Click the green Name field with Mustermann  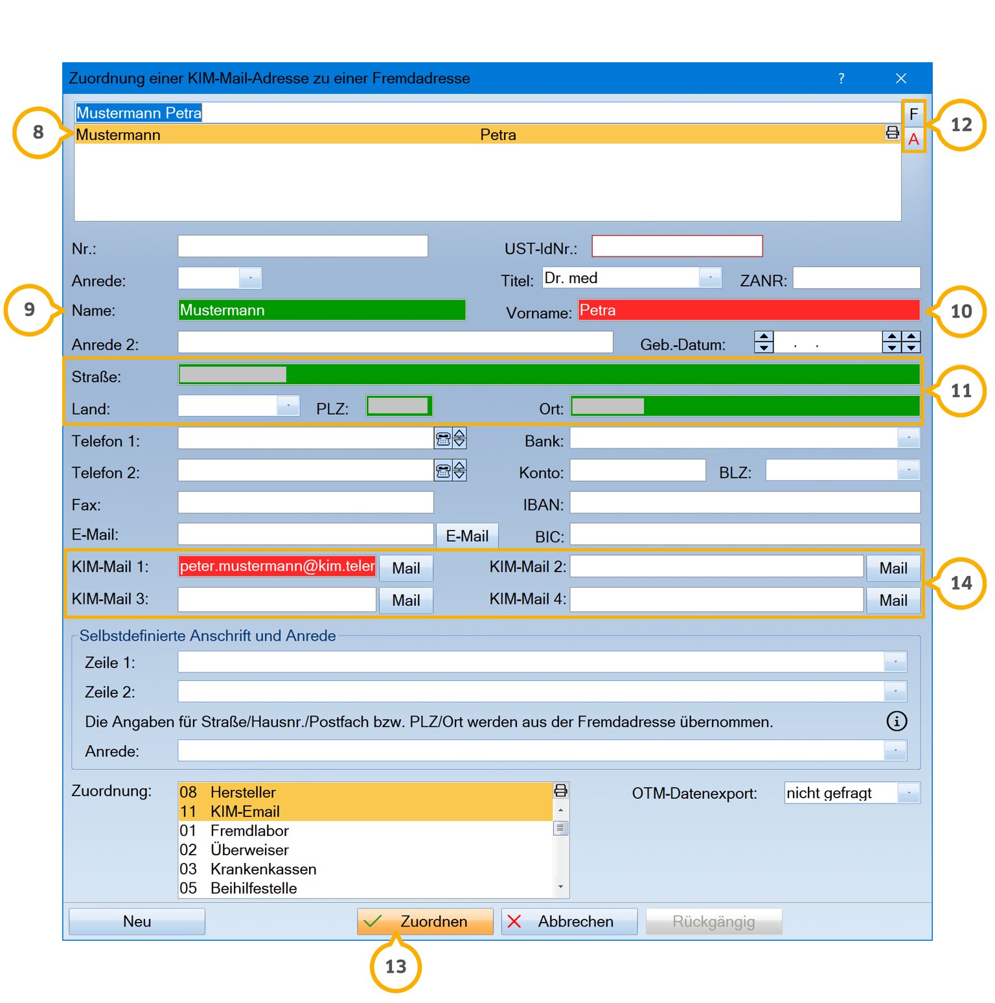click(x=322, y=310)
